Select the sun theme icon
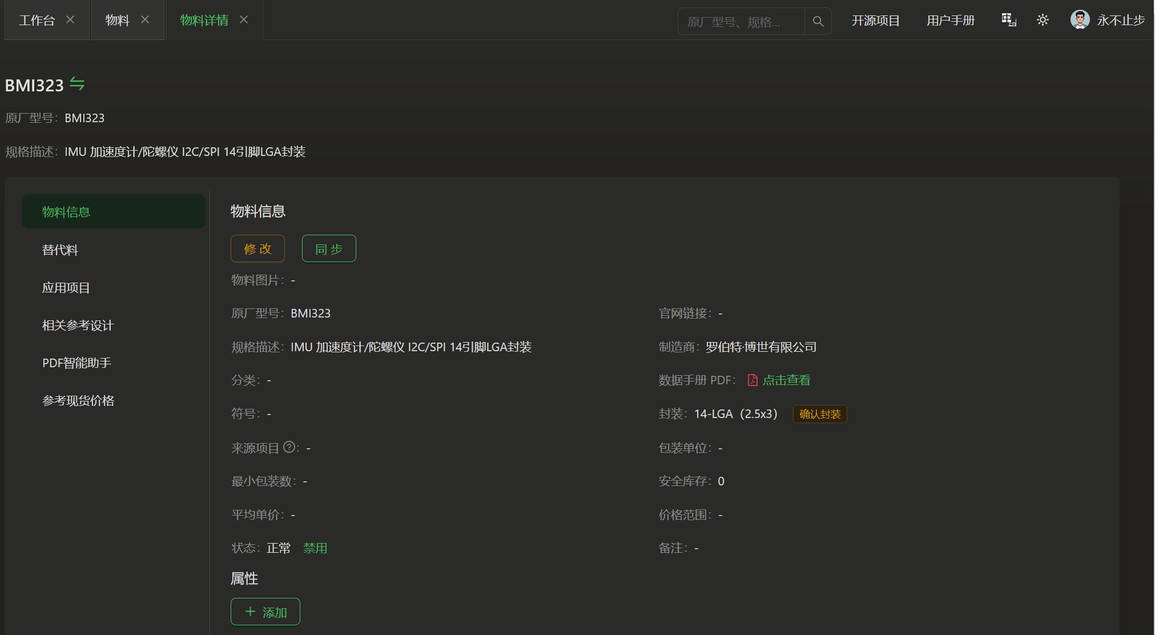This screenshot has width=1155, height=635. [1042, 19]
